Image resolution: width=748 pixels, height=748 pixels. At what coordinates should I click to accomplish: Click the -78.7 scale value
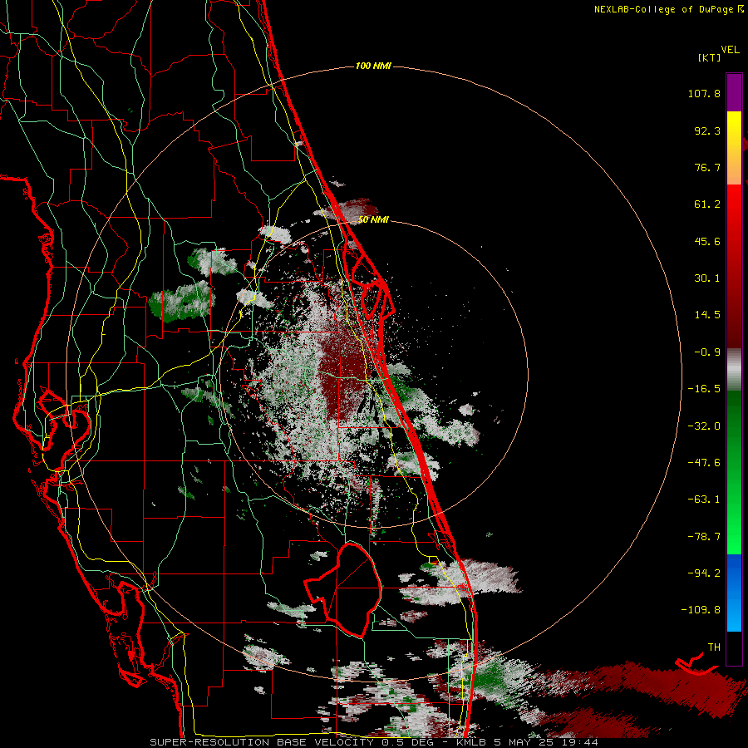click(704, 537)
